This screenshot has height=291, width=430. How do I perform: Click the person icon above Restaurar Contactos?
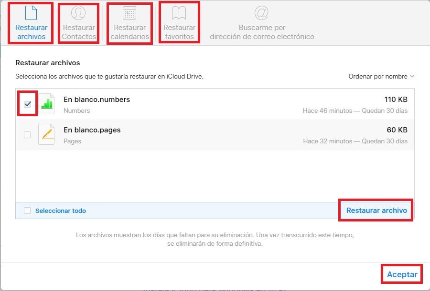click(x=78, y=13)
